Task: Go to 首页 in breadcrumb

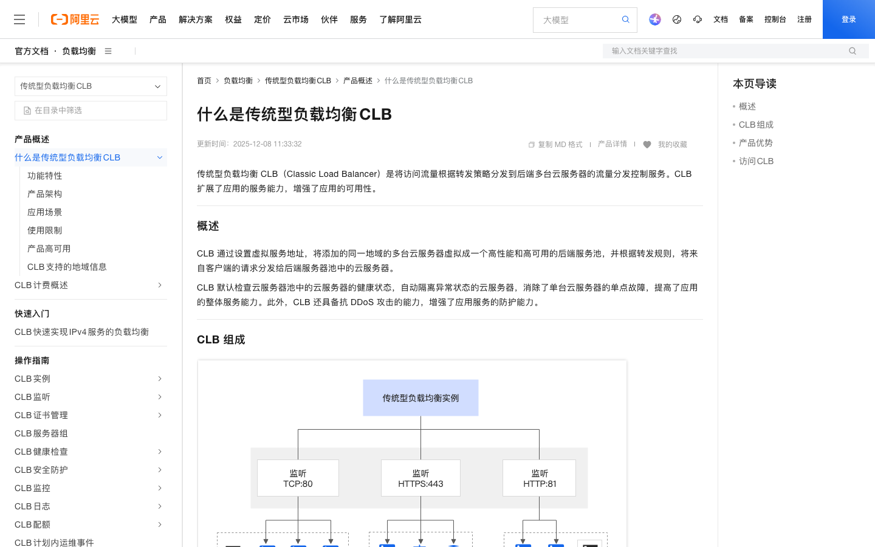Action: click(204, 81)
